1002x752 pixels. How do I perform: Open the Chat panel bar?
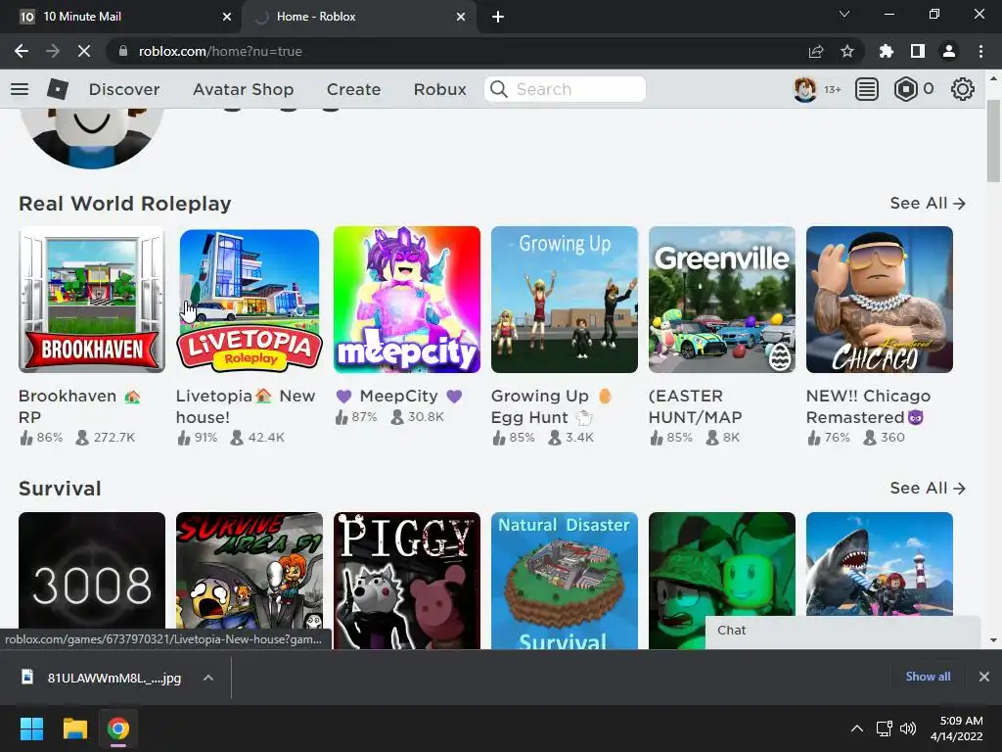point(843,632)
